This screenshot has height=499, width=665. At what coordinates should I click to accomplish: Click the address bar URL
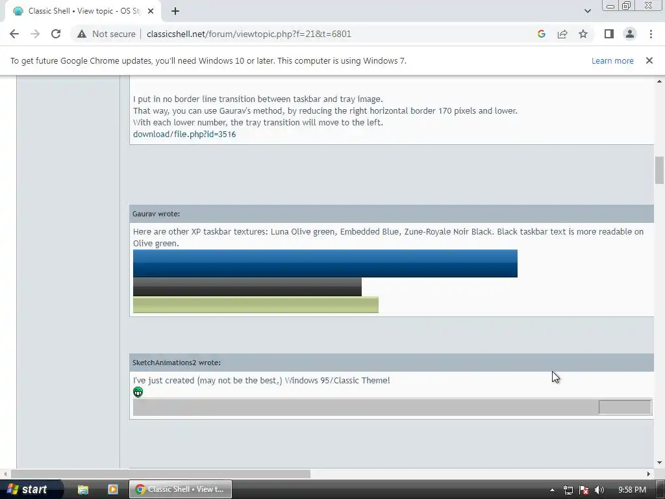249,34
